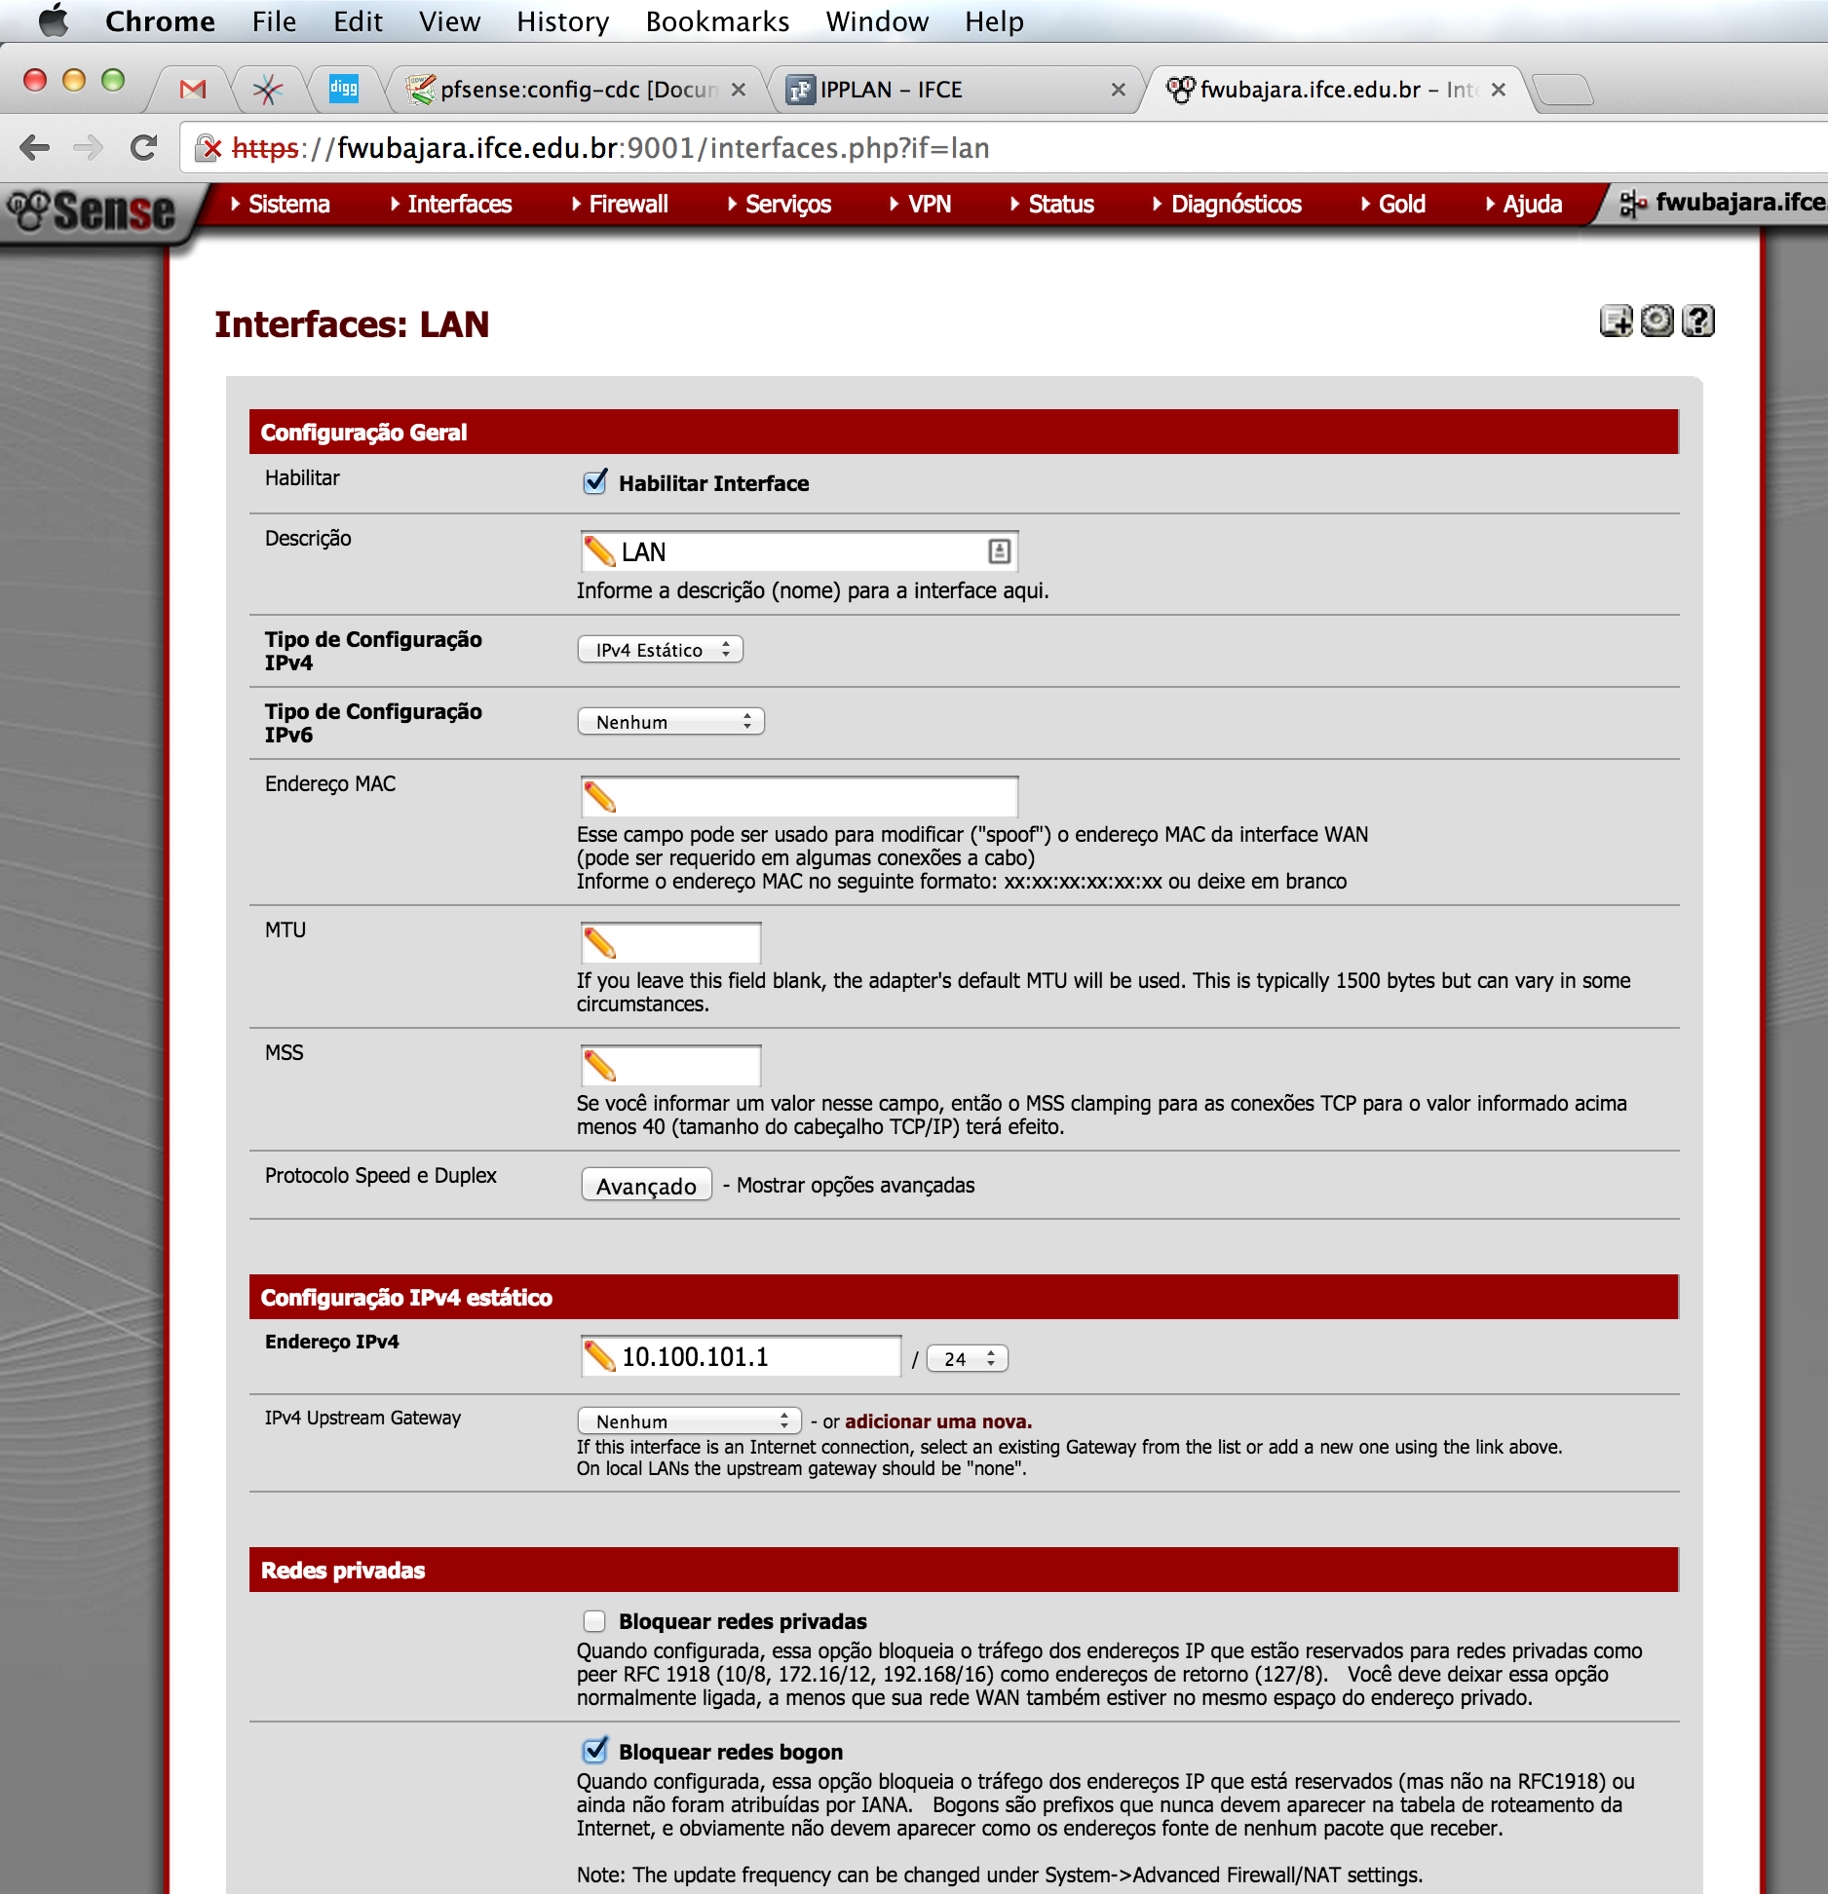The height and width of the screenshot is (1894, 1828).
Task: Open the Edit menu in menu bar
Action: pos(358,21)
